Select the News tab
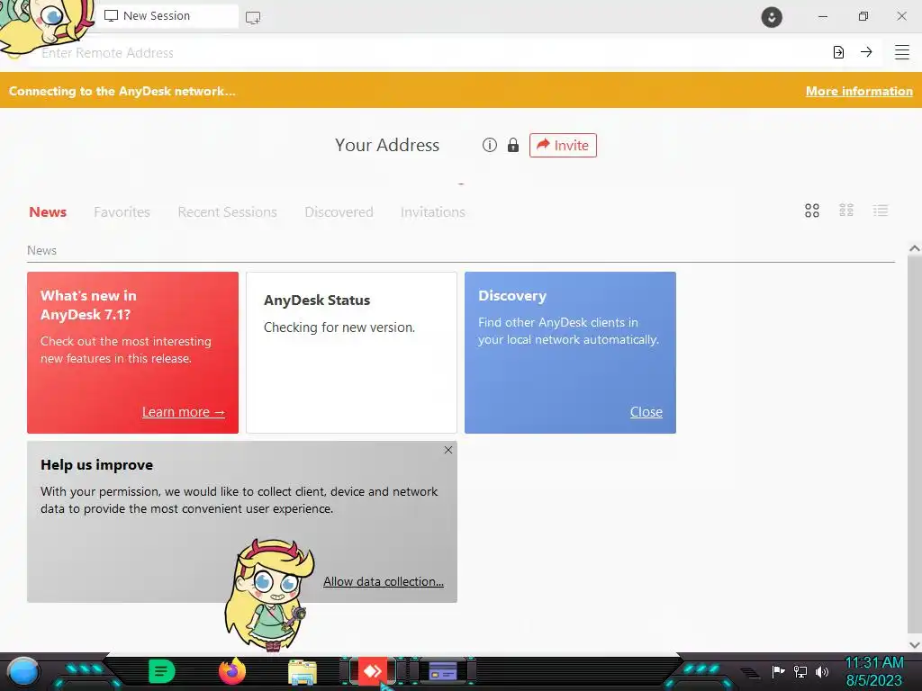The width and height of the screenshot is (922, 691). [x=48, y=212]
